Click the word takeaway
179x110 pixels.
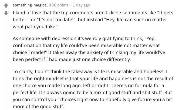pyautogui.click(x=82, y=72)
